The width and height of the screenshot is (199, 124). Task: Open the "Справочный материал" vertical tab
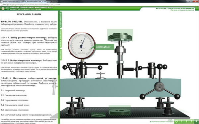click(x=61, y=38)
